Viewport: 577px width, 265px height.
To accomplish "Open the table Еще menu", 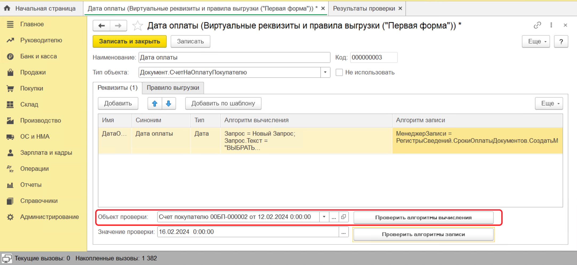I will click(549, 103).
